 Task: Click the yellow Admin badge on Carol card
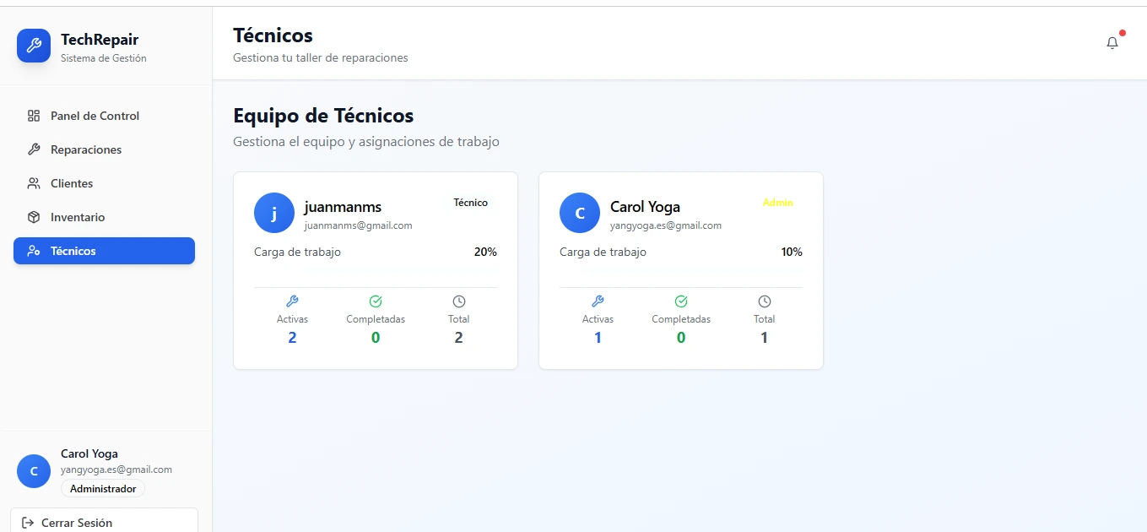point(777,203)
